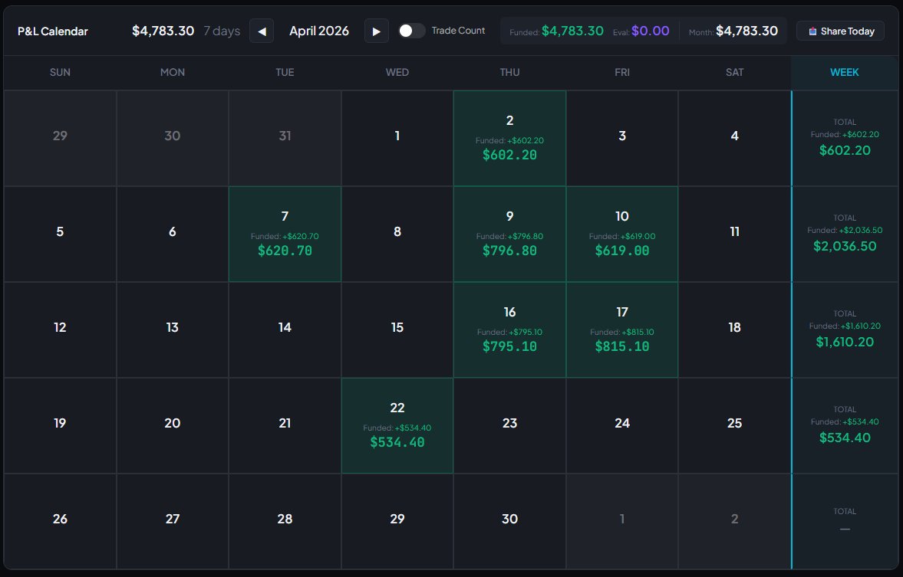Open April 22 day cell with $534.40
Screen dimensions: 903x577
[397, 426]
